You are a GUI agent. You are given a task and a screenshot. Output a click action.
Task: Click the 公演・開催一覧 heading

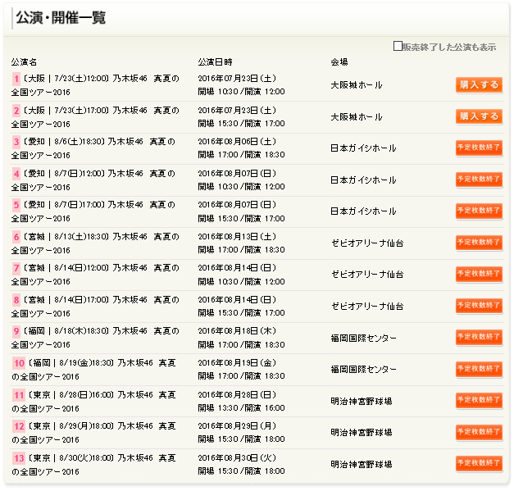click(x=61, y=18)
